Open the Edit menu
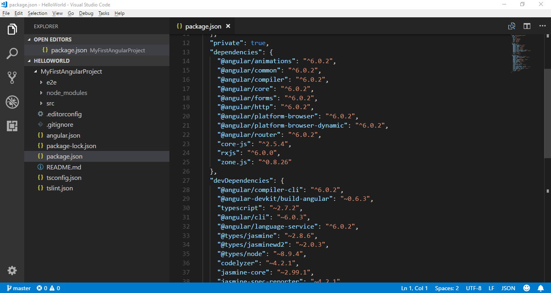 point(19,13)
